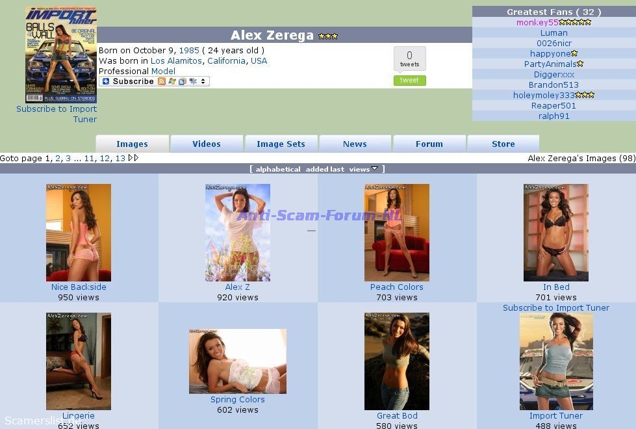Click the views sort dropdown arrow

point(375,169)
